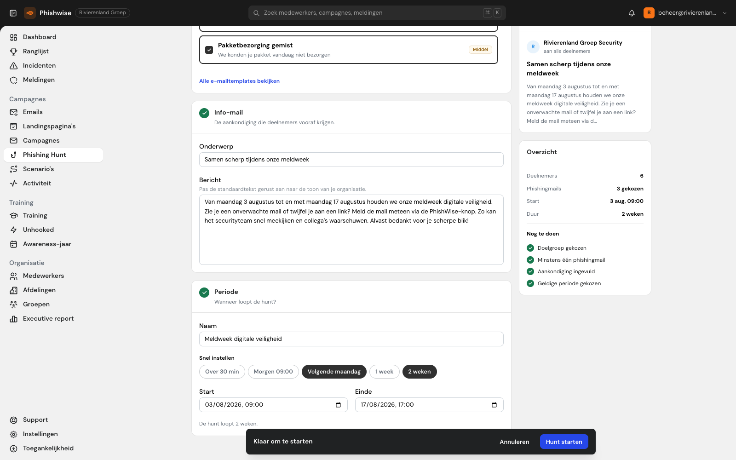Click the Training graduation cap icon

tap(14, 216)
